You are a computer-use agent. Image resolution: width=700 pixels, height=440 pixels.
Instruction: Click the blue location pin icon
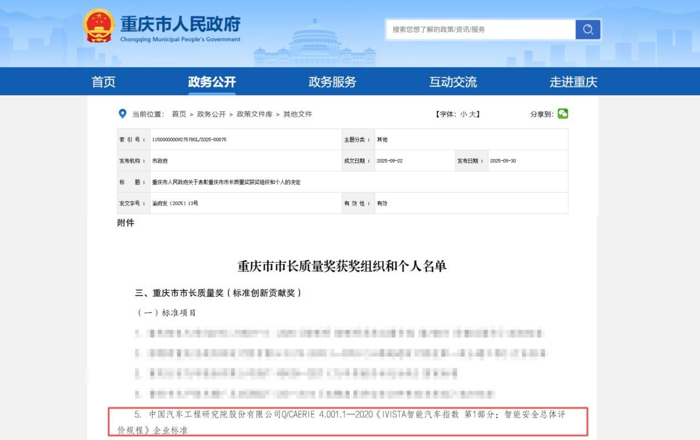[122, 114]
